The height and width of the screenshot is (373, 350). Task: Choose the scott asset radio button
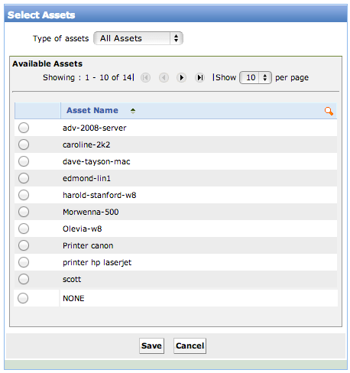(24, 279)
